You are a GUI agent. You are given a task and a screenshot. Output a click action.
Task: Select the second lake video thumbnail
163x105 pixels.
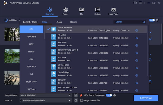(12, 56)
